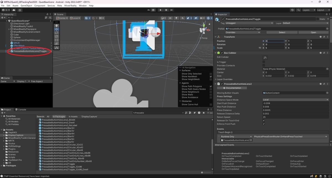This screenshot has width=332, height=178.
Task: Open the GameObject menu
Action: pyautogui.click(x=26, y=6)
